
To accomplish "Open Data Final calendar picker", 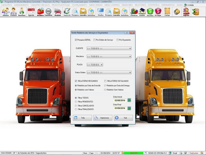I will (129, 108).
